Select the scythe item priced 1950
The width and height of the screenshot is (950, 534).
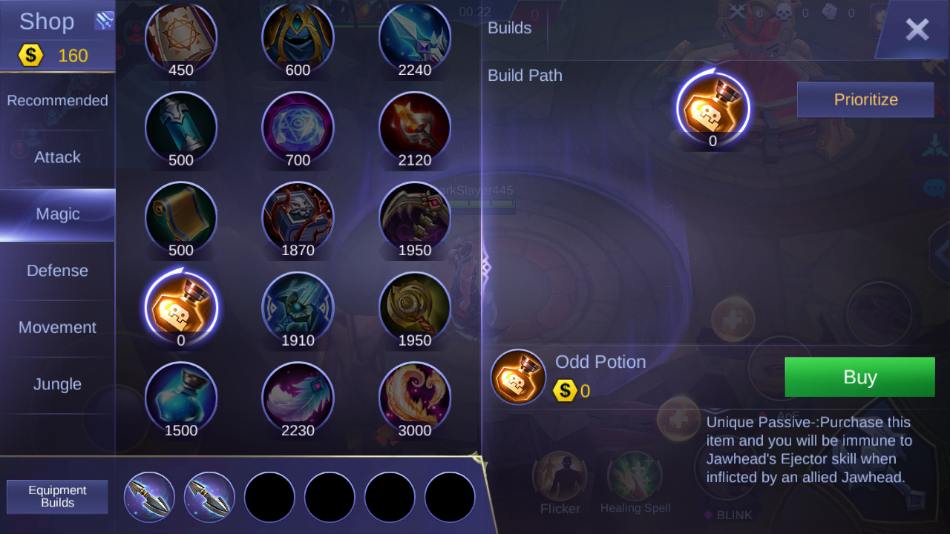[415, 217]
